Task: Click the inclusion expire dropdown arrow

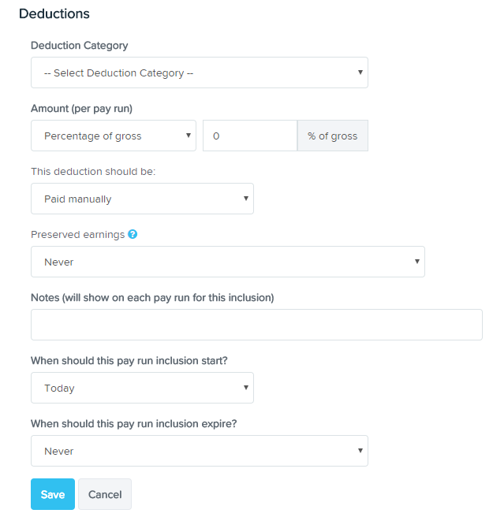Action: (x=360, y=450)
